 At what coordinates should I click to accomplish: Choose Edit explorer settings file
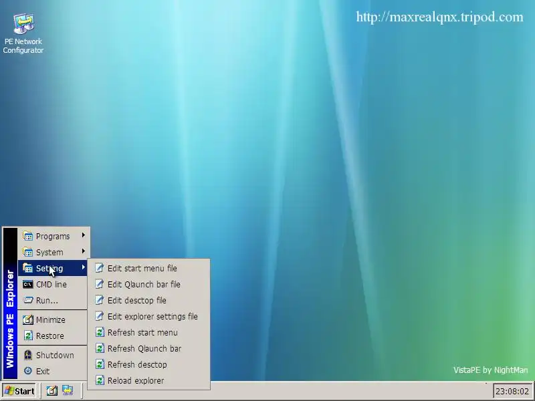(x=149, y=316)
